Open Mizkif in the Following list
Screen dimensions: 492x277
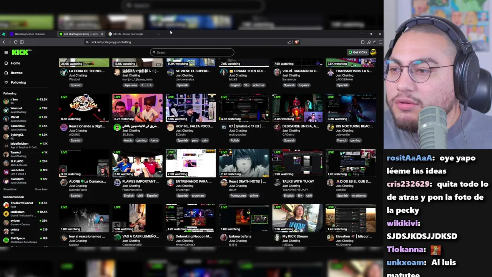[x=25, y=119]
